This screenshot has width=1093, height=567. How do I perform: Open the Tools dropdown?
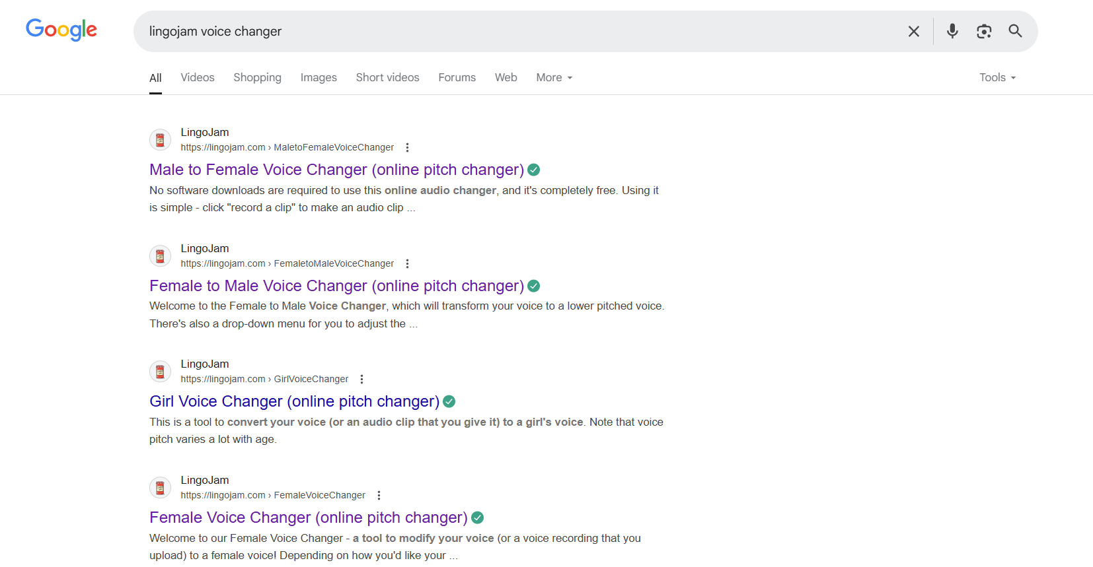pyautogui.click(x=998, y=78)
